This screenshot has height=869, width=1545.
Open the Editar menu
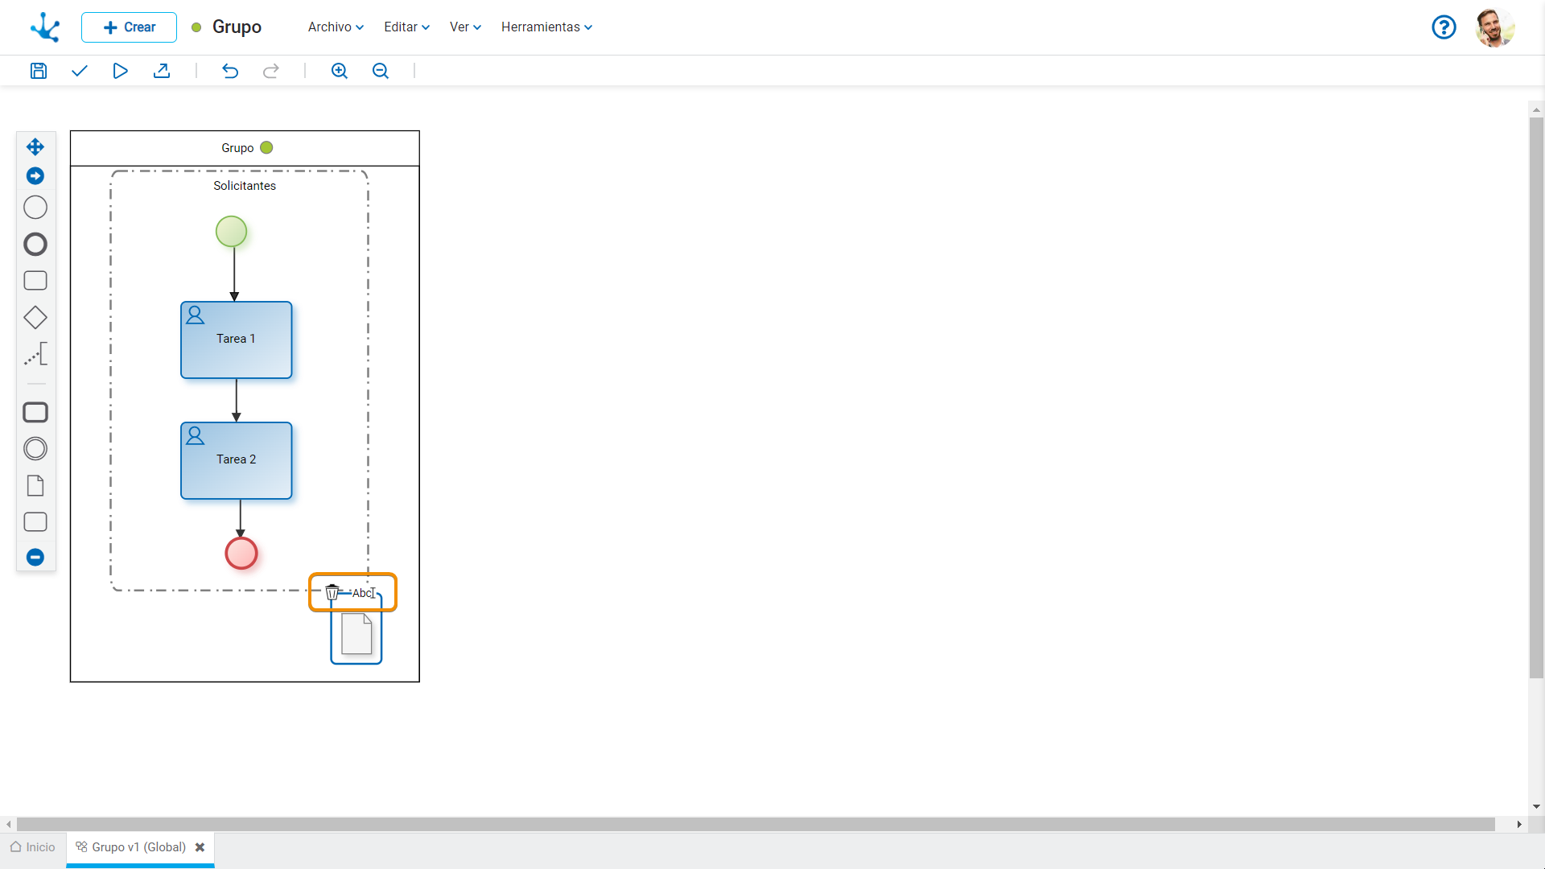point(406,27)
